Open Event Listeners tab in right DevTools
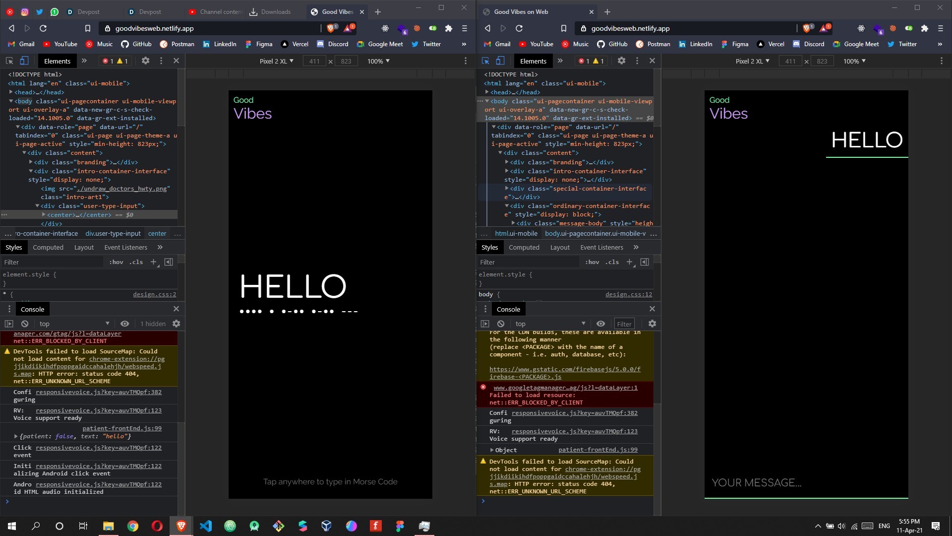 (601, 247)
